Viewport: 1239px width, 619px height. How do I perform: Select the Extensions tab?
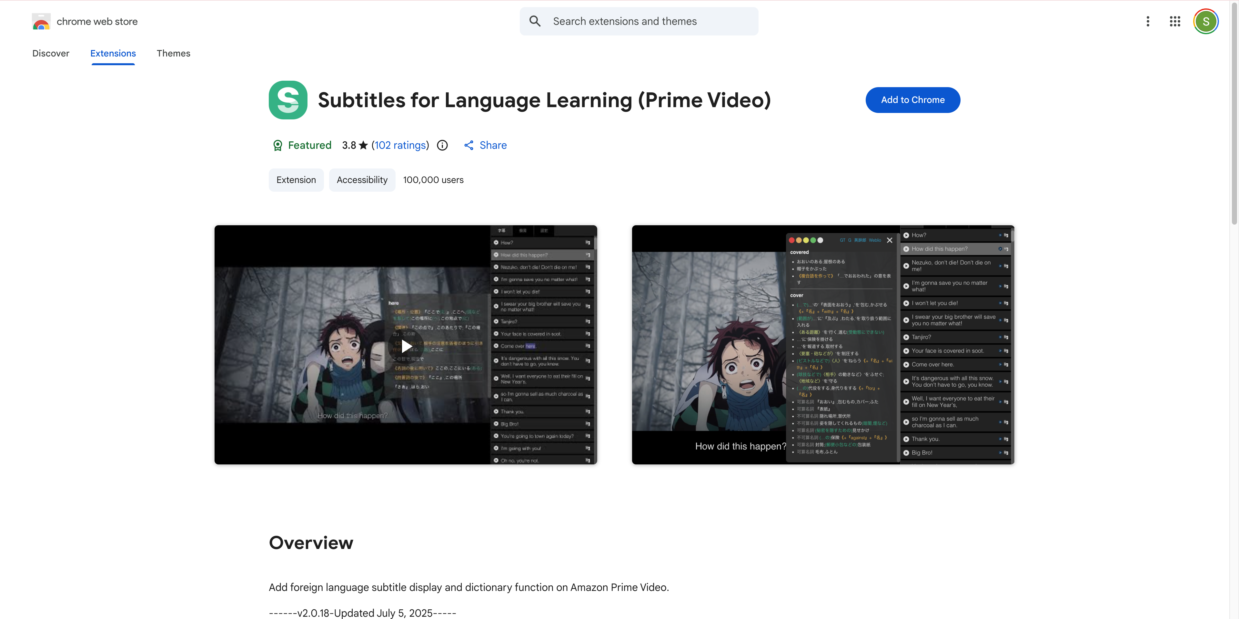pos(113,53)
